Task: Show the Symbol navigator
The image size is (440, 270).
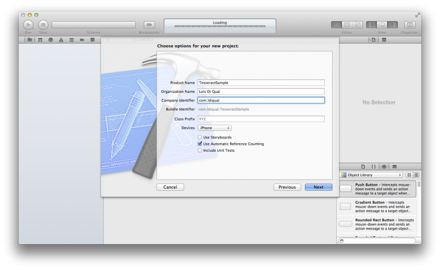Action: (x=40, y=40)
